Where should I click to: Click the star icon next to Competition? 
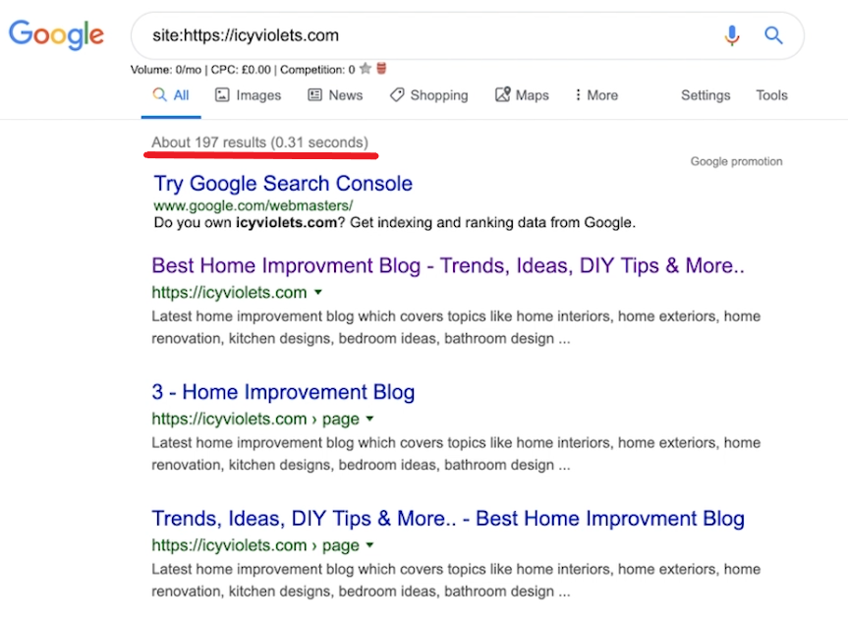coord(366,69)
